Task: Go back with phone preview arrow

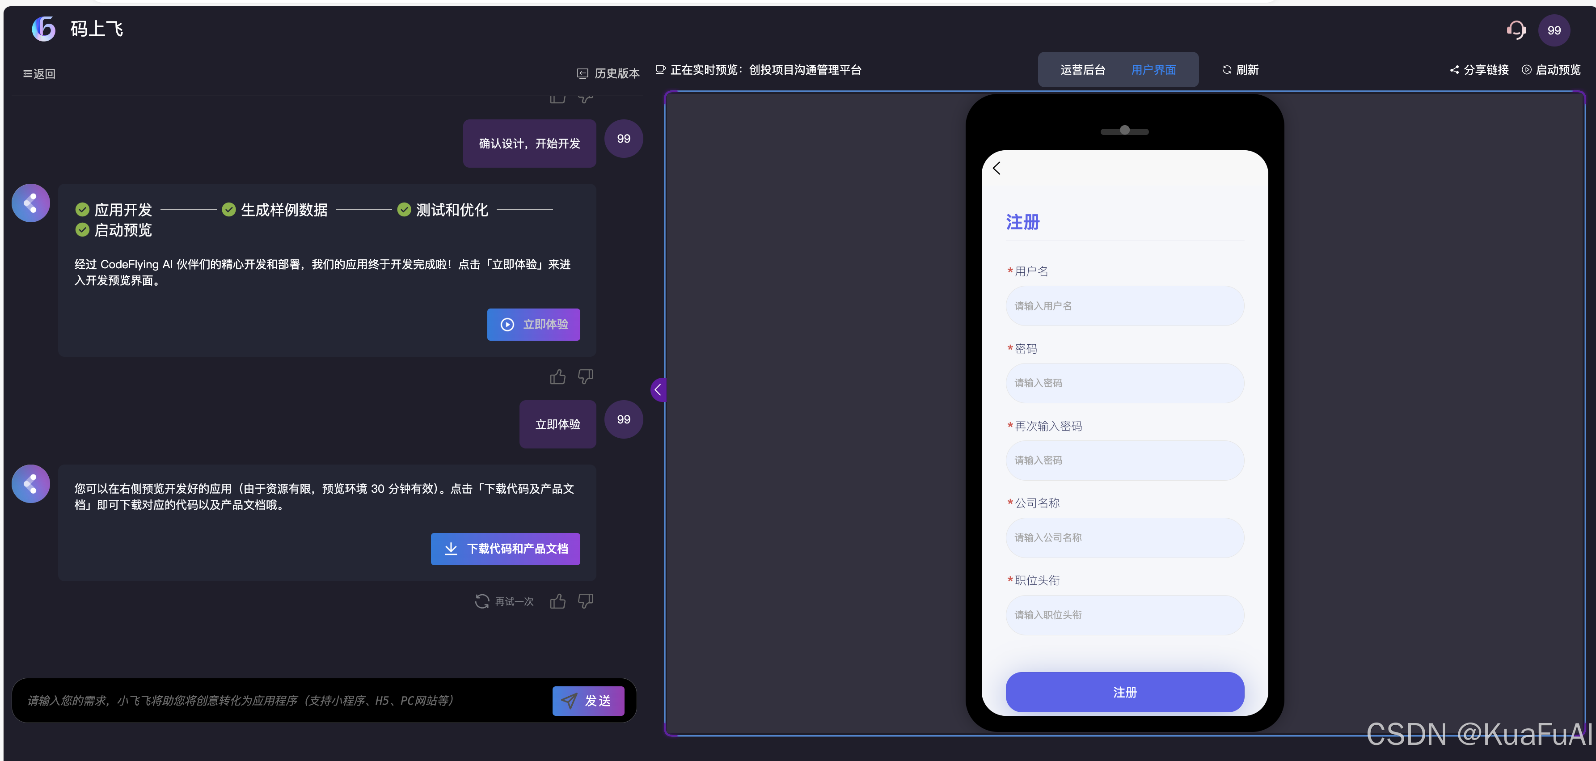Action: 997,168
